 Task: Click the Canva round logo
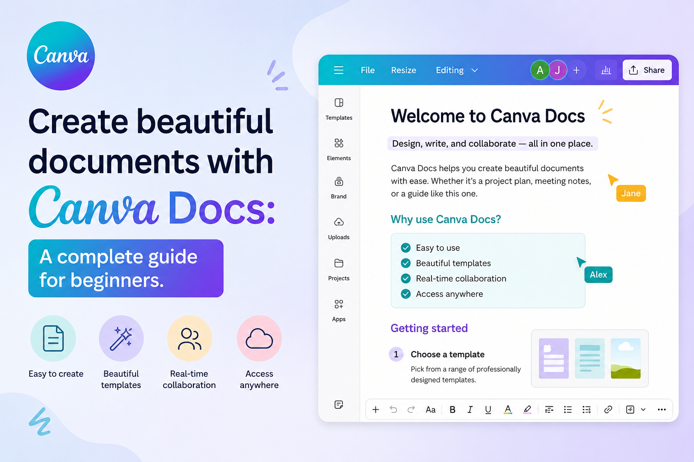[61, 55]
